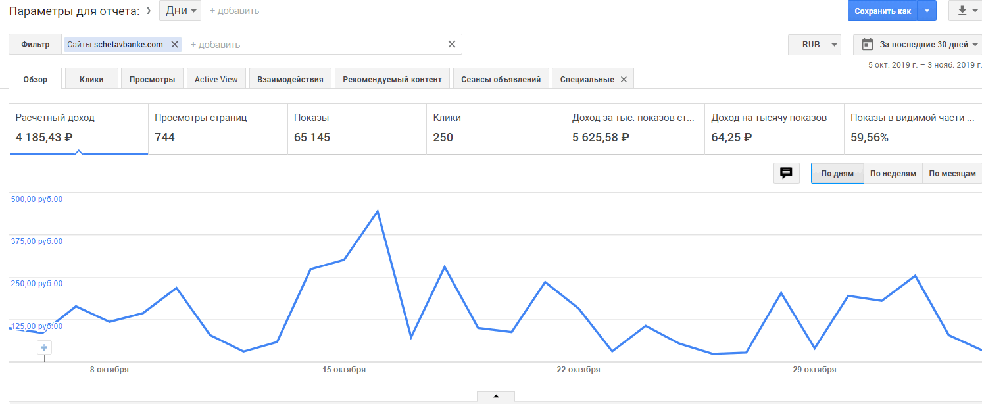Click the + добавить parameter link
Image resolution: width=982 pixels, height=404 pixels.
tap(234, 11)
